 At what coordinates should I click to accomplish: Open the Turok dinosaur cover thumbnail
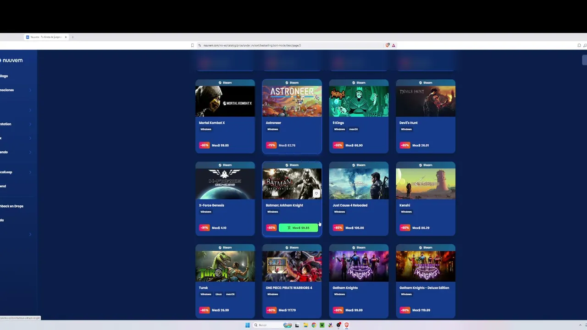[225, 266]
